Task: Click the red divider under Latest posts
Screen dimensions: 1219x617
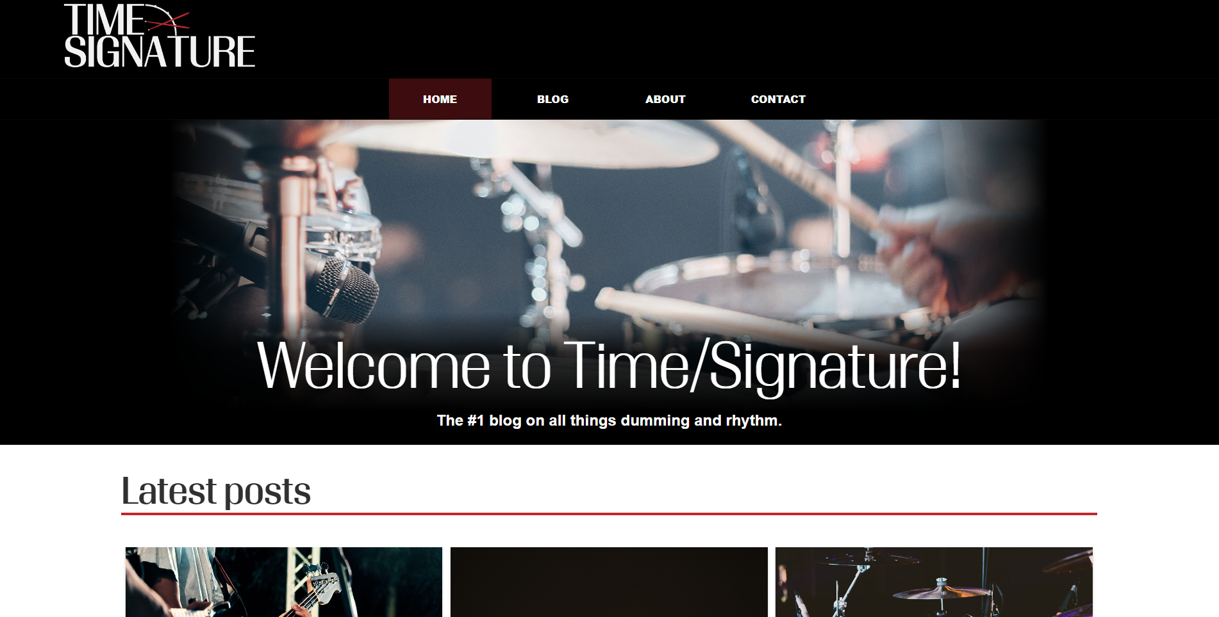Action: 609,513
